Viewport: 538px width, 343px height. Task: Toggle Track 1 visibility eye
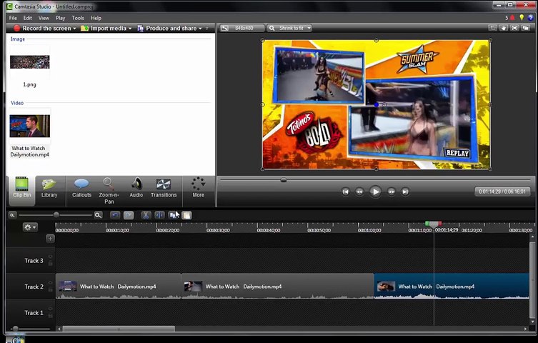tap(51, 309)
